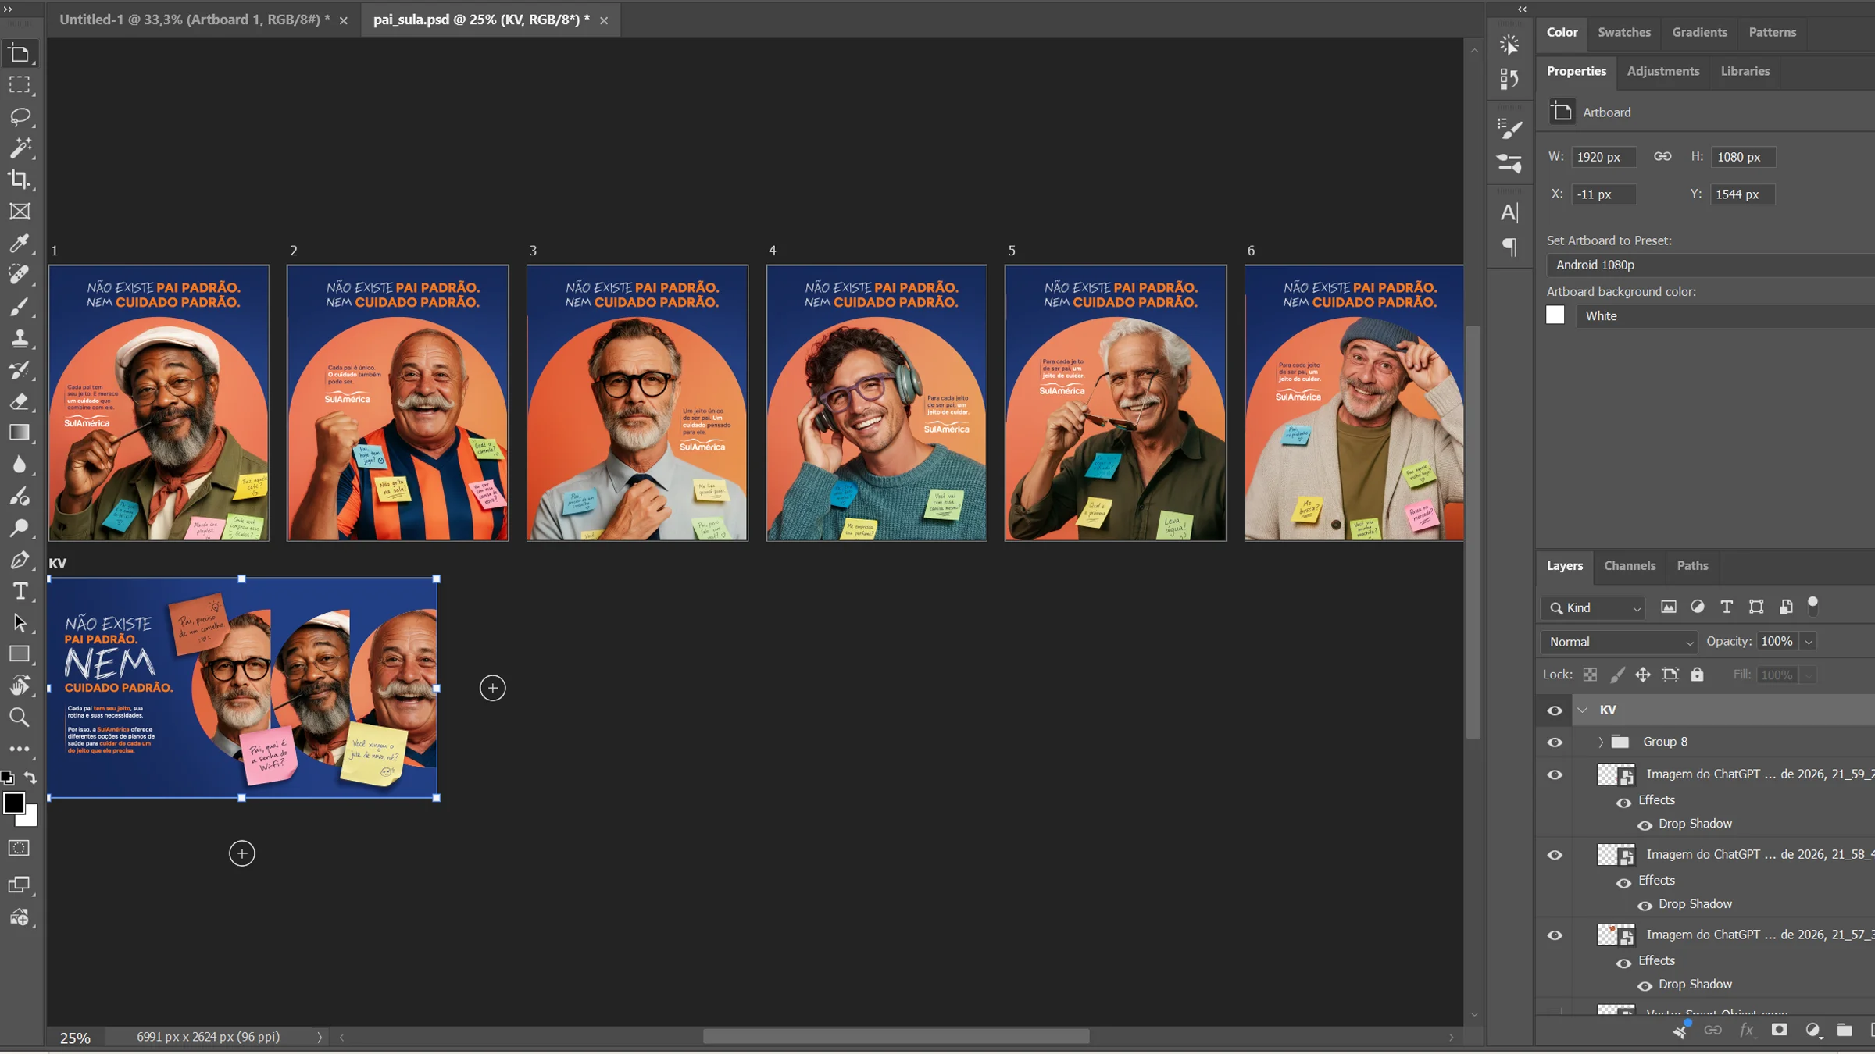1875x1054 pixels.
Task: Select the Artboard tool
Action: [x=20, y=53]
